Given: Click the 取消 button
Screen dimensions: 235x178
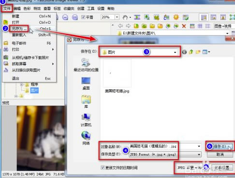Looking at the screenshot, I should click(x=220, y=154).
